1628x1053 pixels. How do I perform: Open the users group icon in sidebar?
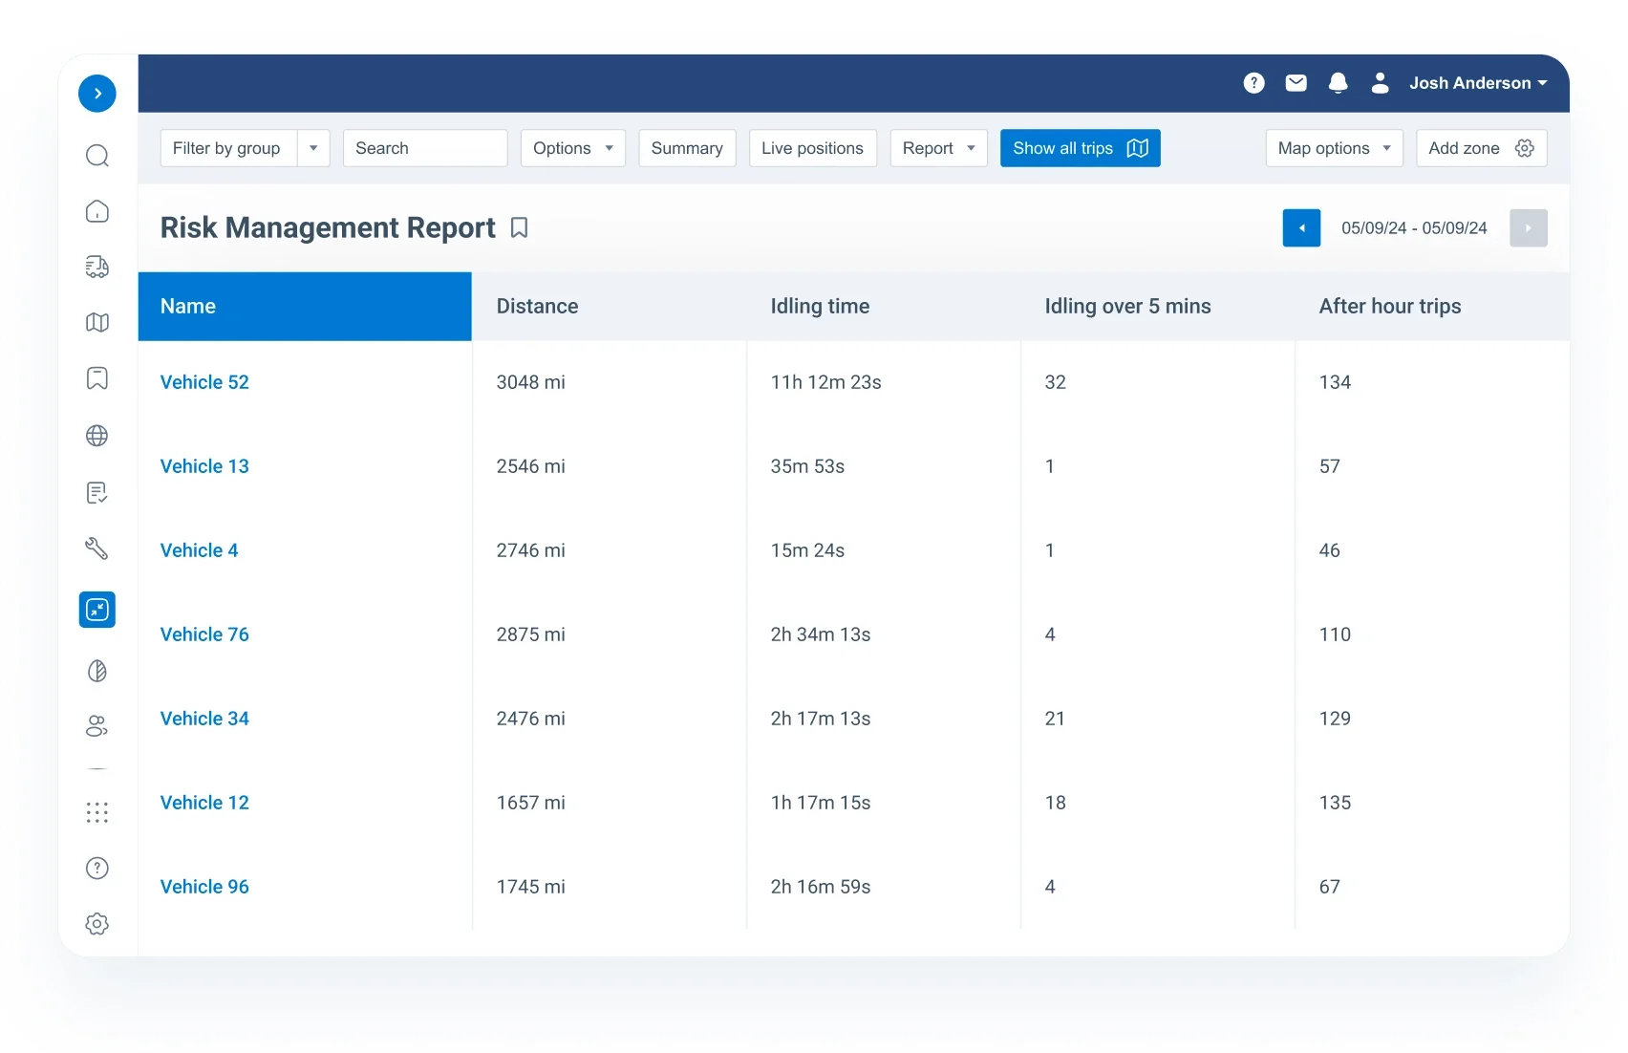(x=97, y=726)
